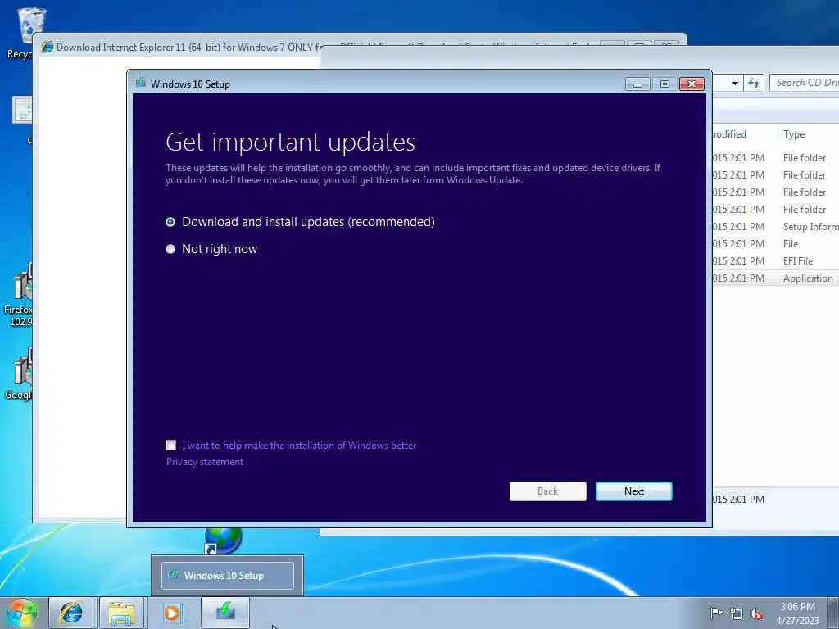Viewport: 839px width, 629px height.
Task: Click the Show desktop button
Action: [x=834, y=613]
